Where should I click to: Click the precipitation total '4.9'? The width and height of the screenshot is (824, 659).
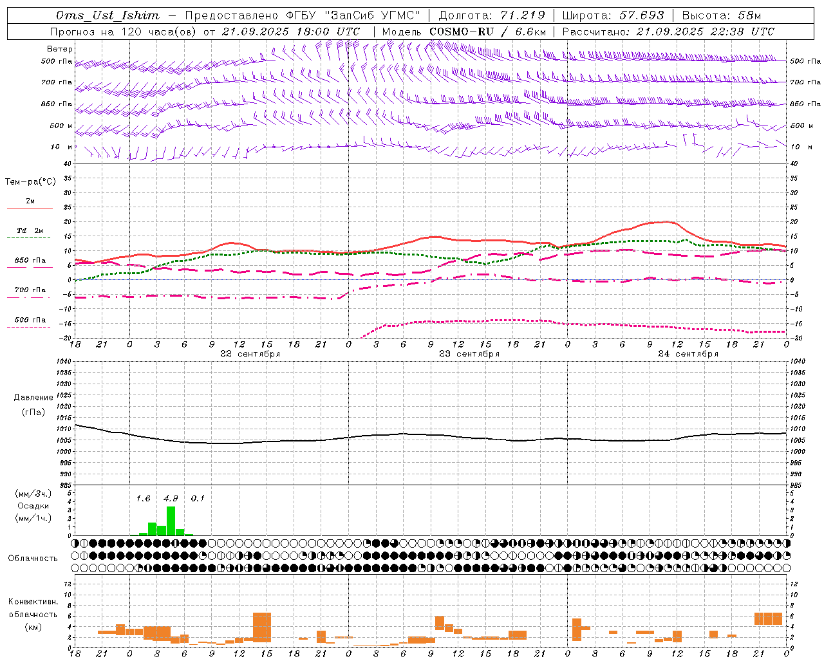coord(171,499)
